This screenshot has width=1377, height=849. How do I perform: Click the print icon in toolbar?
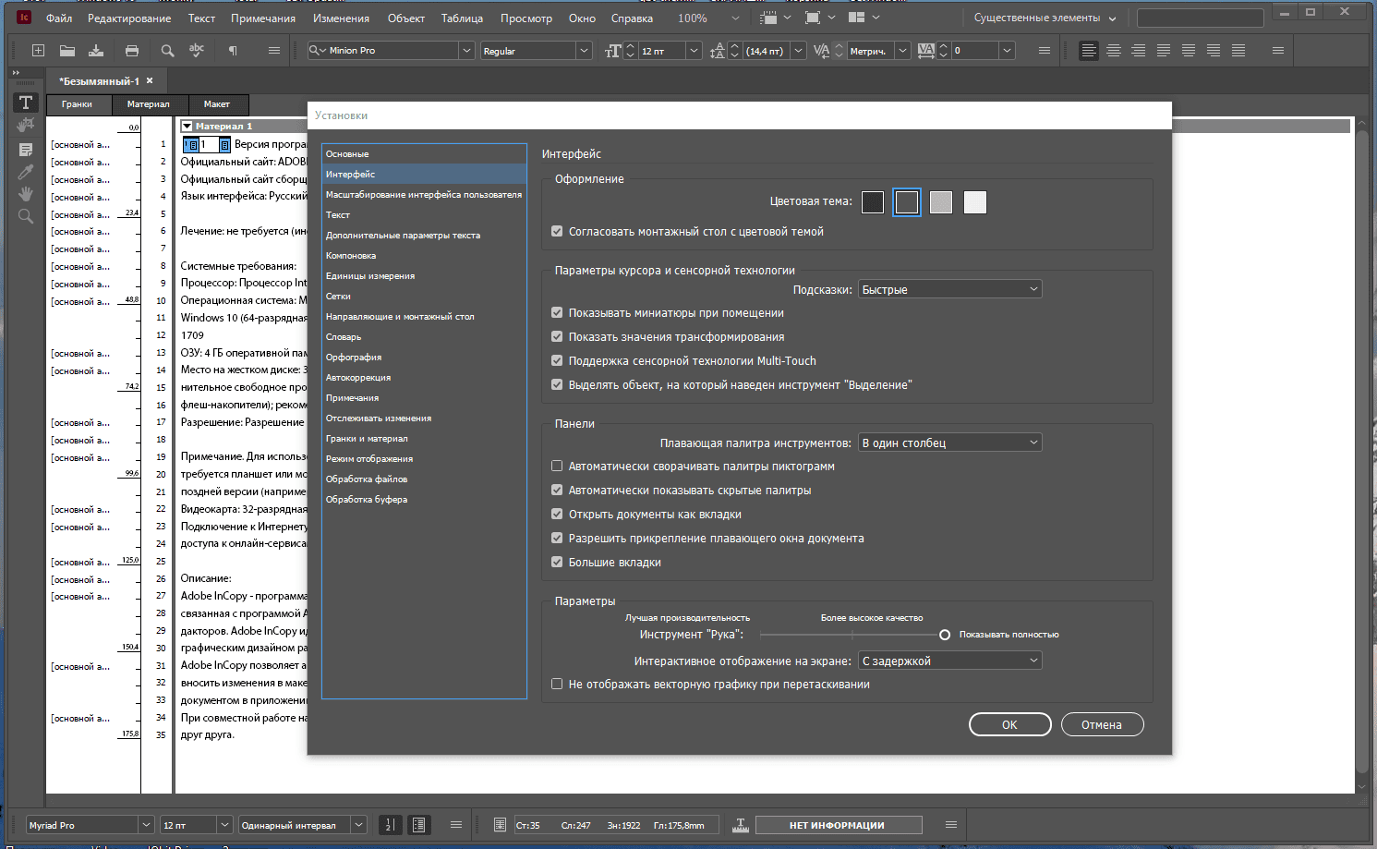[132, 51]
